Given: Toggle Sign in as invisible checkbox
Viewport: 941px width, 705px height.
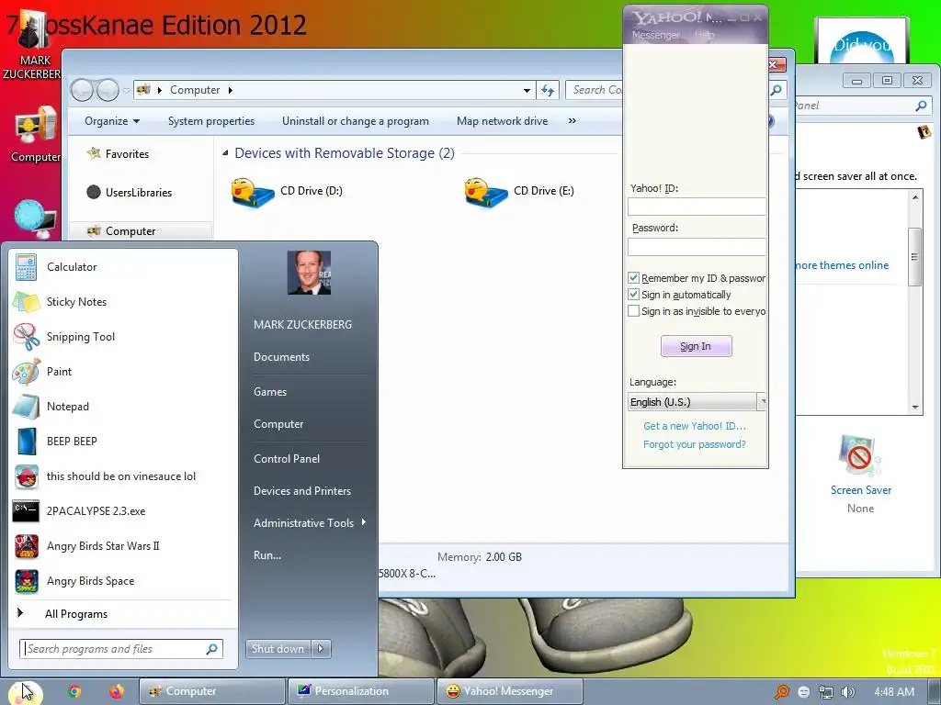Looking at the screenshot, I should coord(633,311).
